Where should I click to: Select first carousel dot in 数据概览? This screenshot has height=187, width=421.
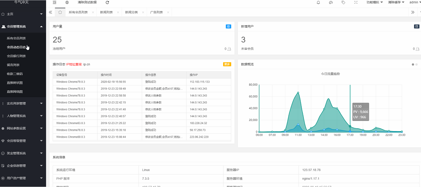[413, 64]
